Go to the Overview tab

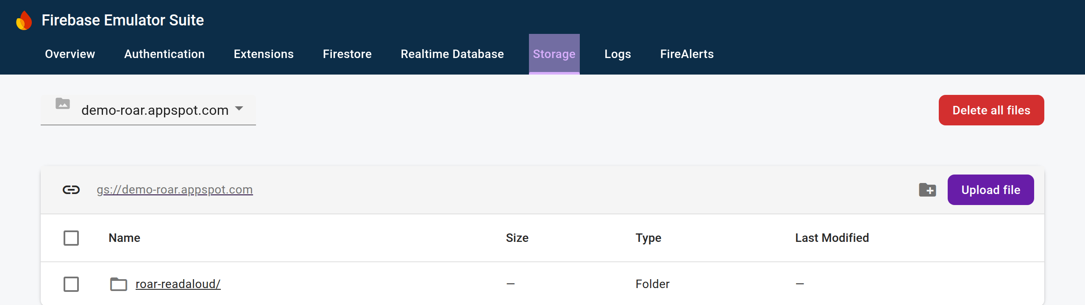70,54
